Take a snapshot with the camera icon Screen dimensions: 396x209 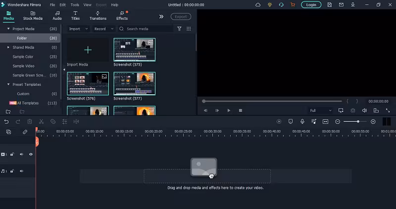tap(352, 110)
